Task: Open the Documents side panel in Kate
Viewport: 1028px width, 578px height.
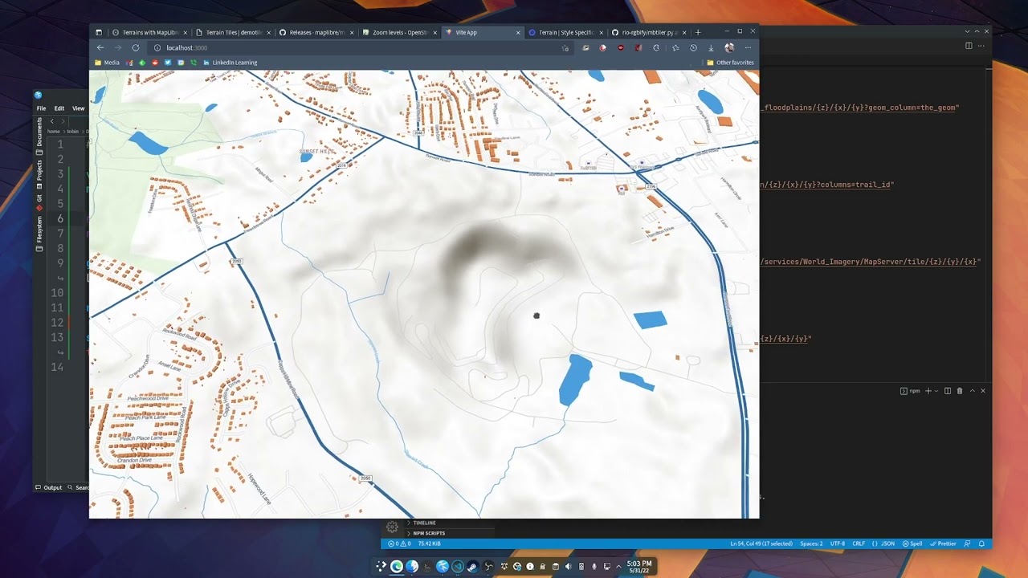Action: pos(39,136)
